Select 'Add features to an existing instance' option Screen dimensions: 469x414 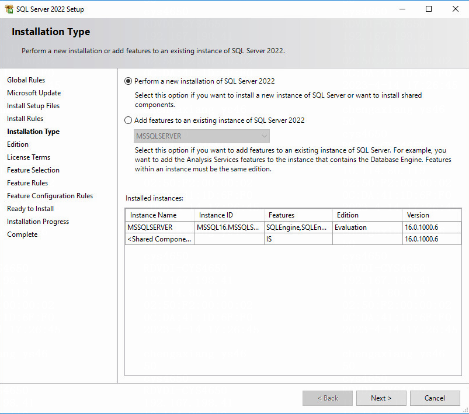pos(128,120)
